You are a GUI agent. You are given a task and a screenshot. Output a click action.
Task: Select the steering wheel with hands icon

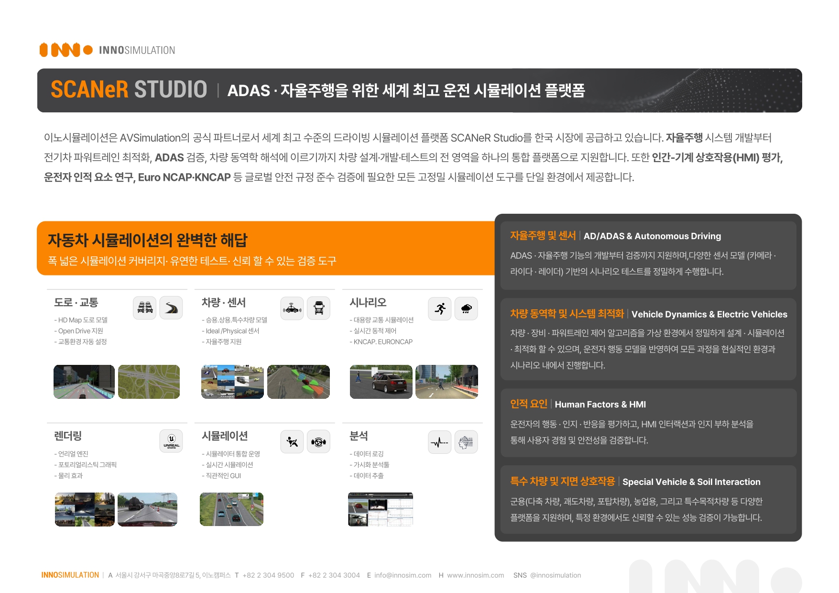click(x=318, y=442)
